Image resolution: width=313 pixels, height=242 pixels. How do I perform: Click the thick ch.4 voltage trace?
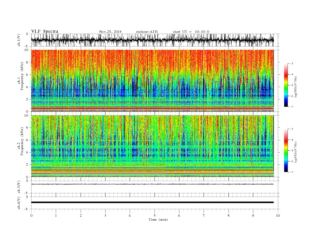[152, 202]
